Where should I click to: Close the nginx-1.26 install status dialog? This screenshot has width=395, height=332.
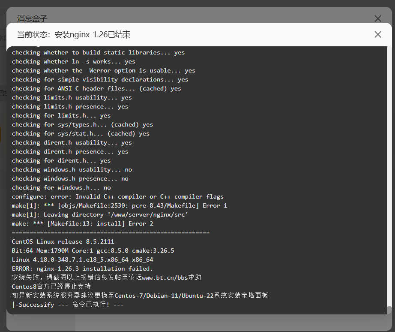coord(377,34)
